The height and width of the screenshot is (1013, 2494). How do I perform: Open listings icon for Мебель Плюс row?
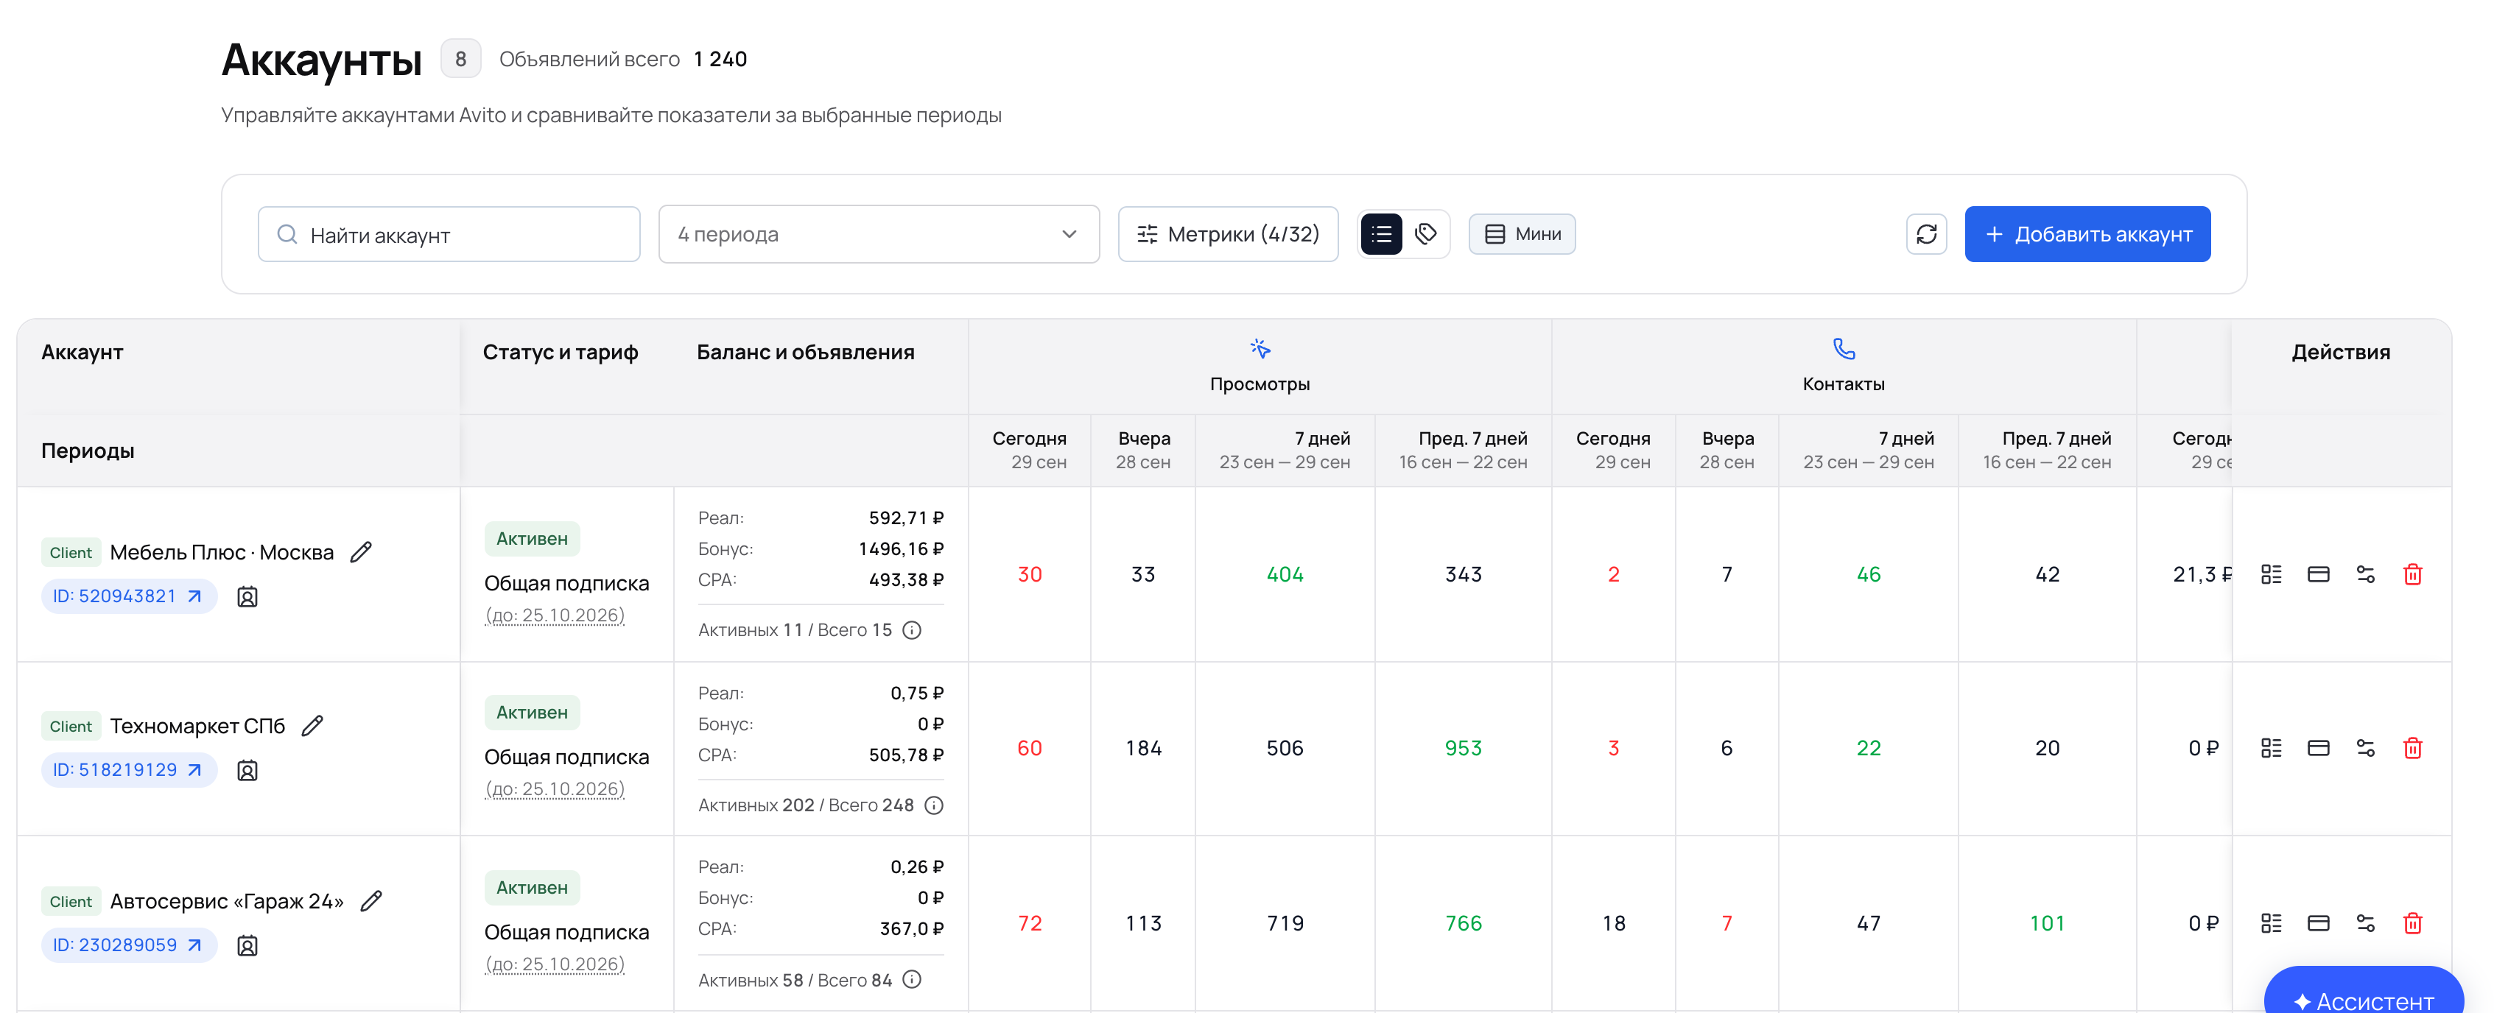(2270, 575)
